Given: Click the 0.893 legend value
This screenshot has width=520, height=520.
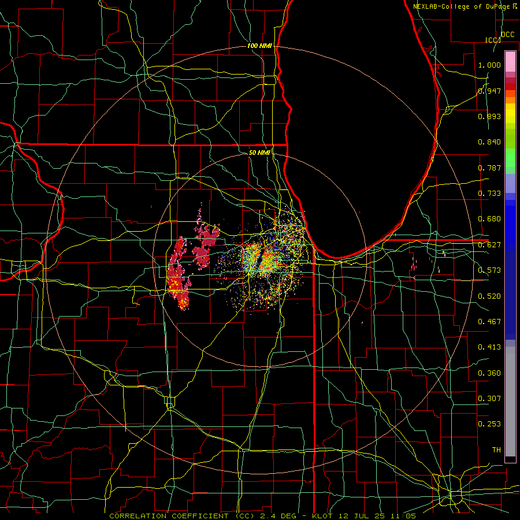Looking at the screenshot, I should tap(489, 116).
